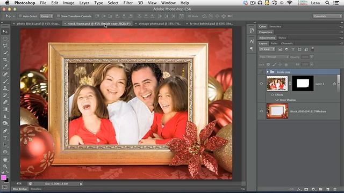344x193 pixels.
Task: Select the Eyedropper tool
Action: click(5, 66)
